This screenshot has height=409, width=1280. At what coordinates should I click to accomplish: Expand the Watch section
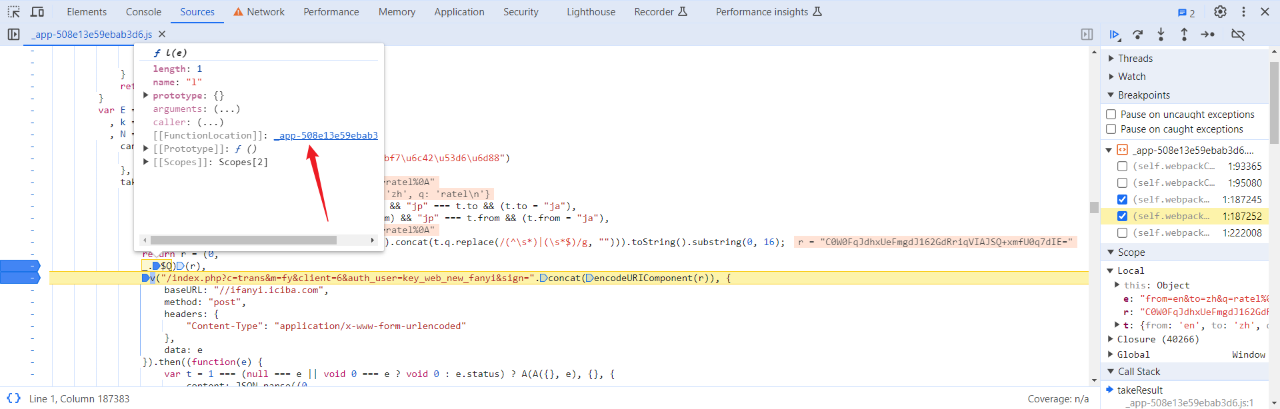[x=1111, y=77]
